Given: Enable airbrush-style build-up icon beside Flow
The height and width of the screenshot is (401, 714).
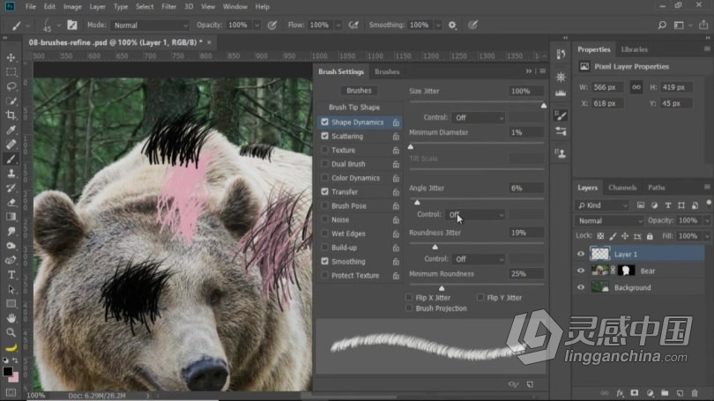Looking at the screenshot, I should [353, 25].
